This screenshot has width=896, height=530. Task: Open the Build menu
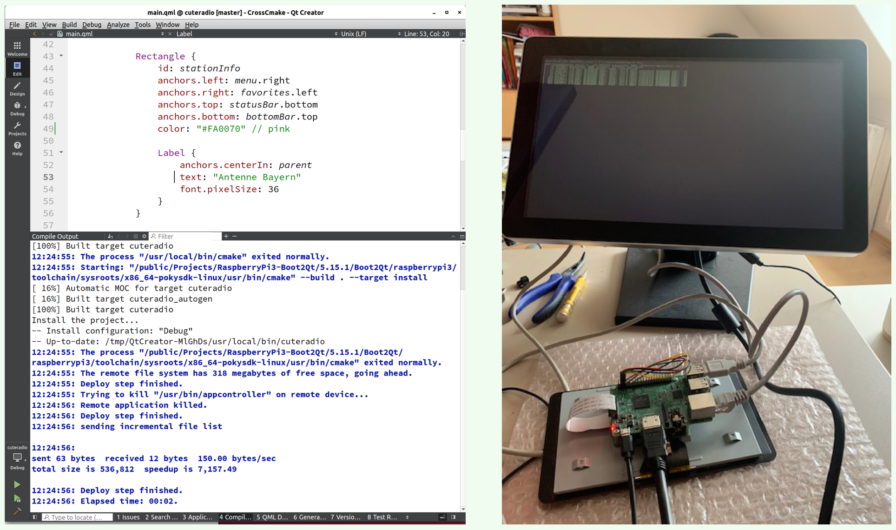point(69,25)
